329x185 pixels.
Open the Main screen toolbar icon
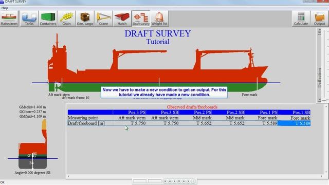coord(9,18)
